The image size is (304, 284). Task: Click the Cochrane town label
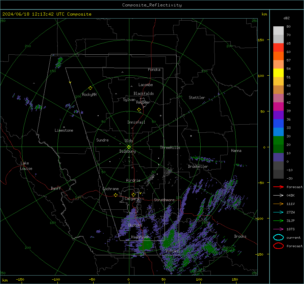coord(110,189)
